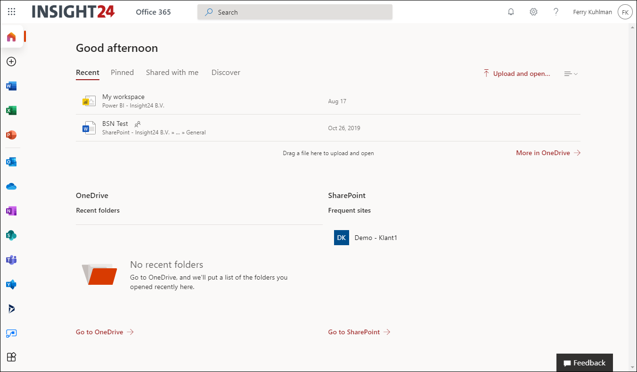Click the Power BI file icon for My workspace
The image size is (637, 372).
point(89,101)
